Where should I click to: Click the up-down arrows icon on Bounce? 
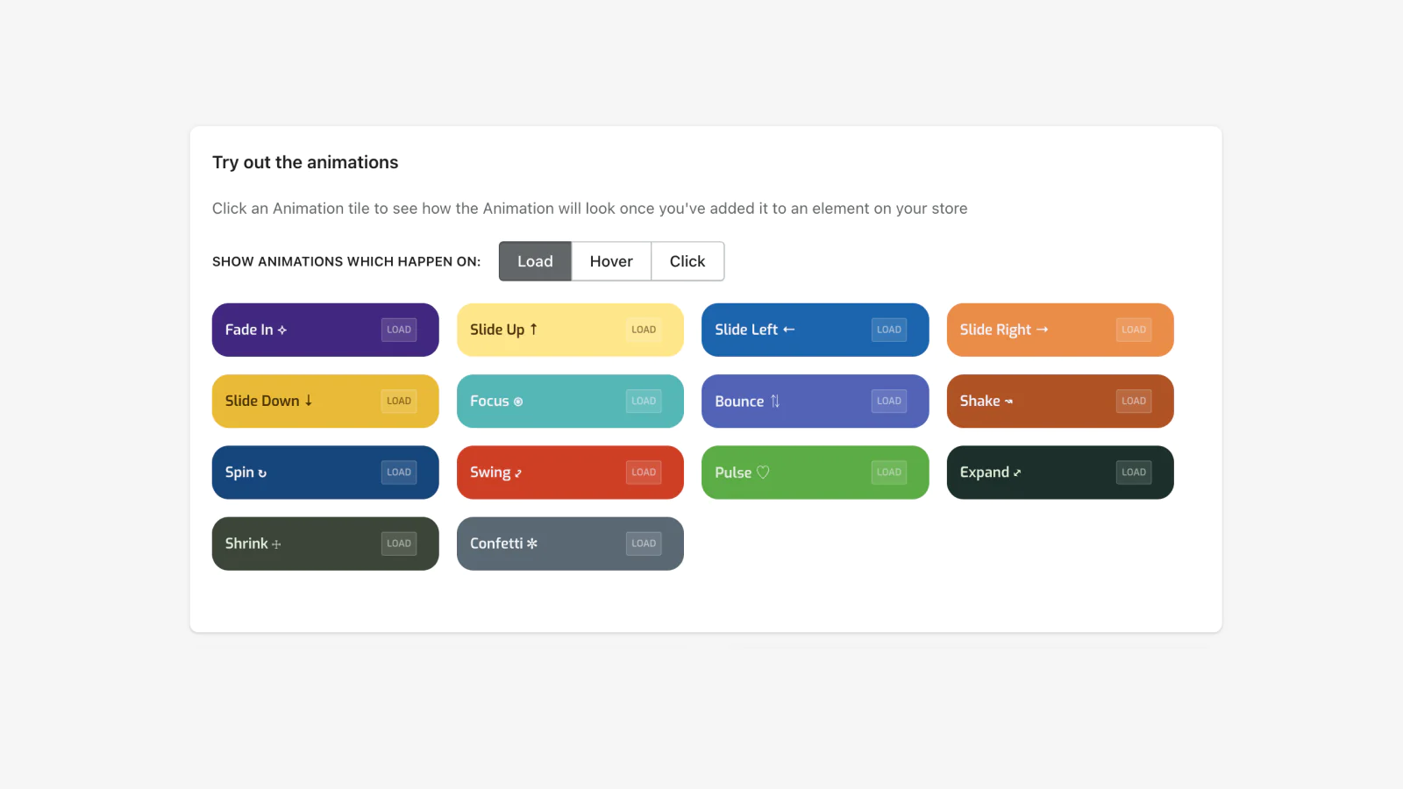(x=775, y=401)
